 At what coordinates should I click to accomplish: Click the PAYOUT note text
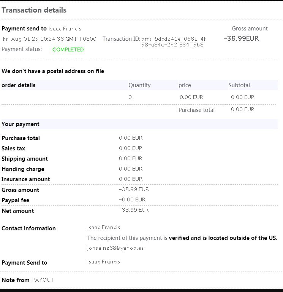point(43,280)
